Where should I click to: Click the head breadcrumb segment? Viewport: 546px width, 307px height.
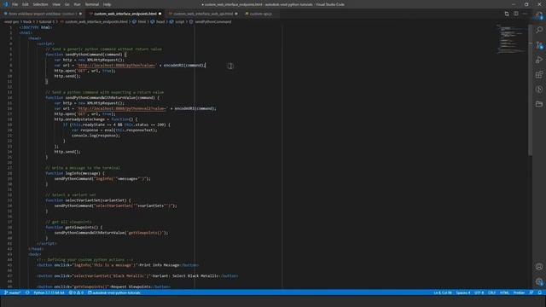pyautogui.click(x=158, y=21)
